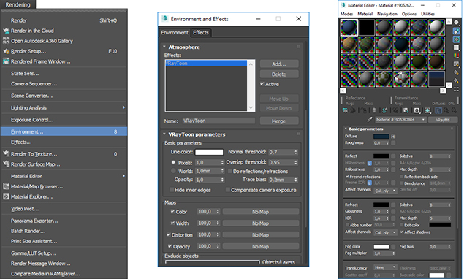Pick material from object with eyedropper
475x279 pixels.
coord(369,120)
